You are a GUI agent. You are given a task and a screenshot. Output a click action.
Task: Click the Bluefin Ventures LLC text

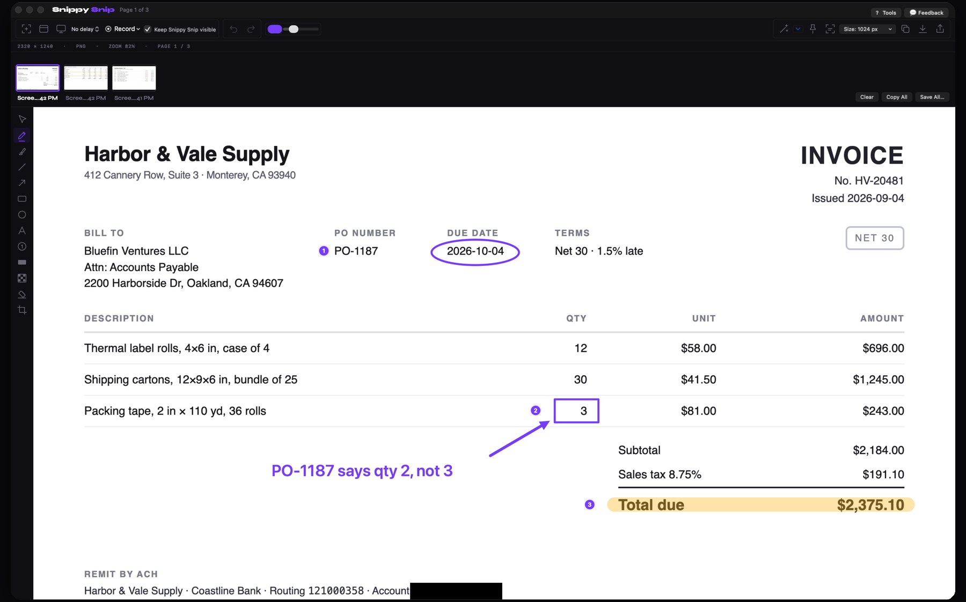(136, 251)
